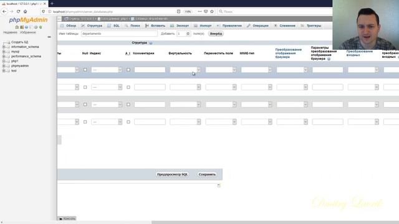Click the gray settings icon in sidebar

(36, 27)
